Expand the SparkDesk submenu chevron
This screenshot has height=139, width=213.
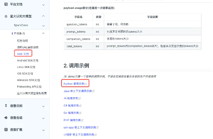(43, 26)
